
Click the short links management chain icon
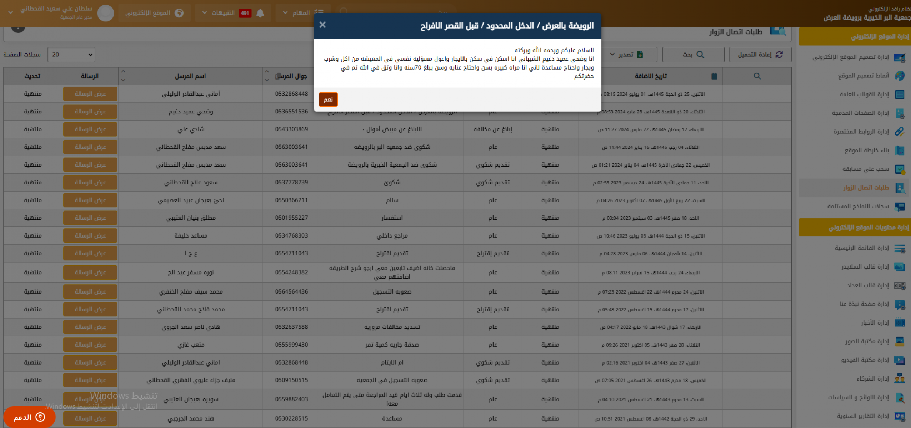click(x=900, y=132)
